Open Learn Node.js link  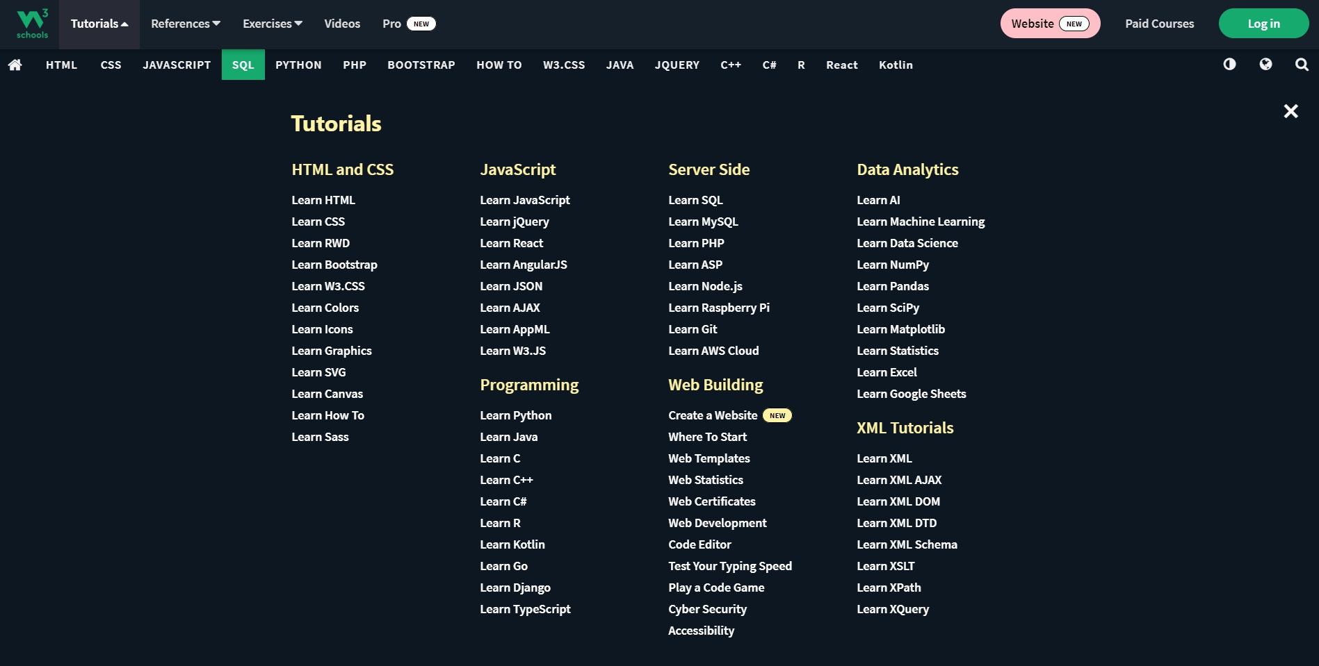tap(705, 286)
